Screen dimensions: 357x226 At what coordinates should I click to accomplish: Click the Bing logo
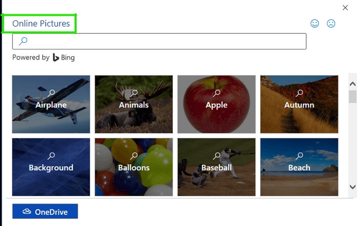click(56, 58)
